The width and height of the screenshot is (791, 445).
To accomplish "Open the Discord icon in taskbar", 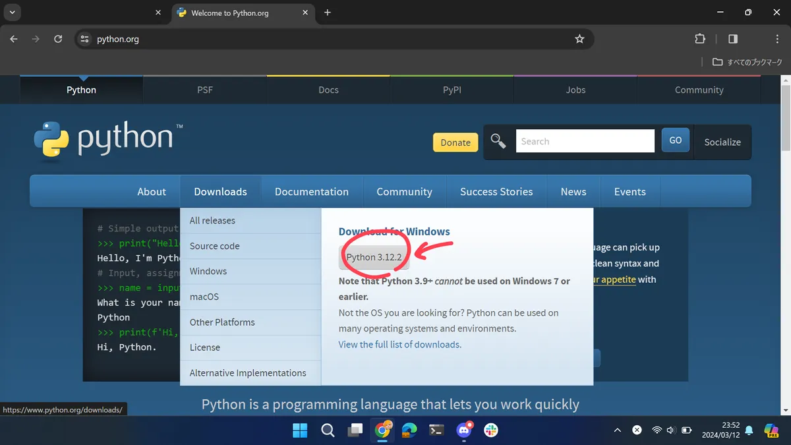I will (465, 430).
